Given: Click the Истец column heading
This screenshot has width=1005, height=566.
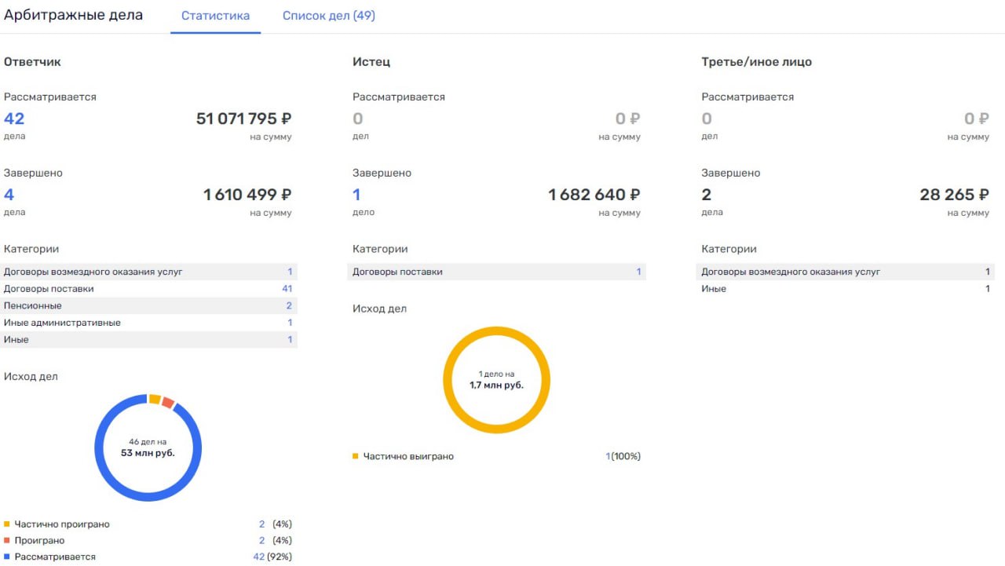Looking at the screenshot, I should click(371, 62).
